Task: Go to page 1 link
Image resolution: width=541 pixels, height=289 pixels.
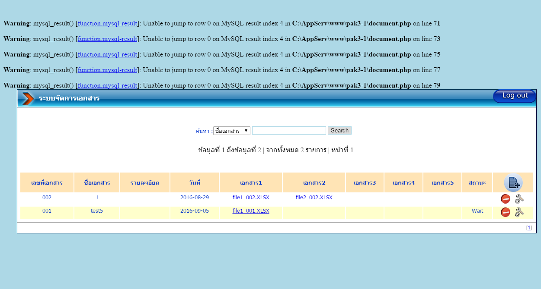Action: tap(529, 228)
